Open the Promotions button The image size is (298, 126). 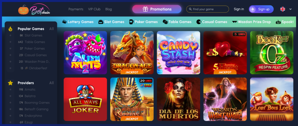coord(157,9)
